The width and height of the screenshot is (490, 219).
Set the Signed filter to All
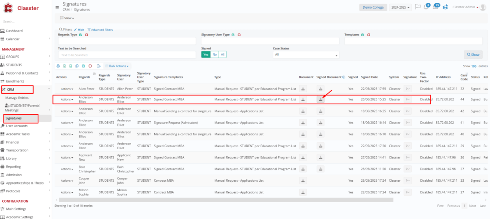(222, 55)
